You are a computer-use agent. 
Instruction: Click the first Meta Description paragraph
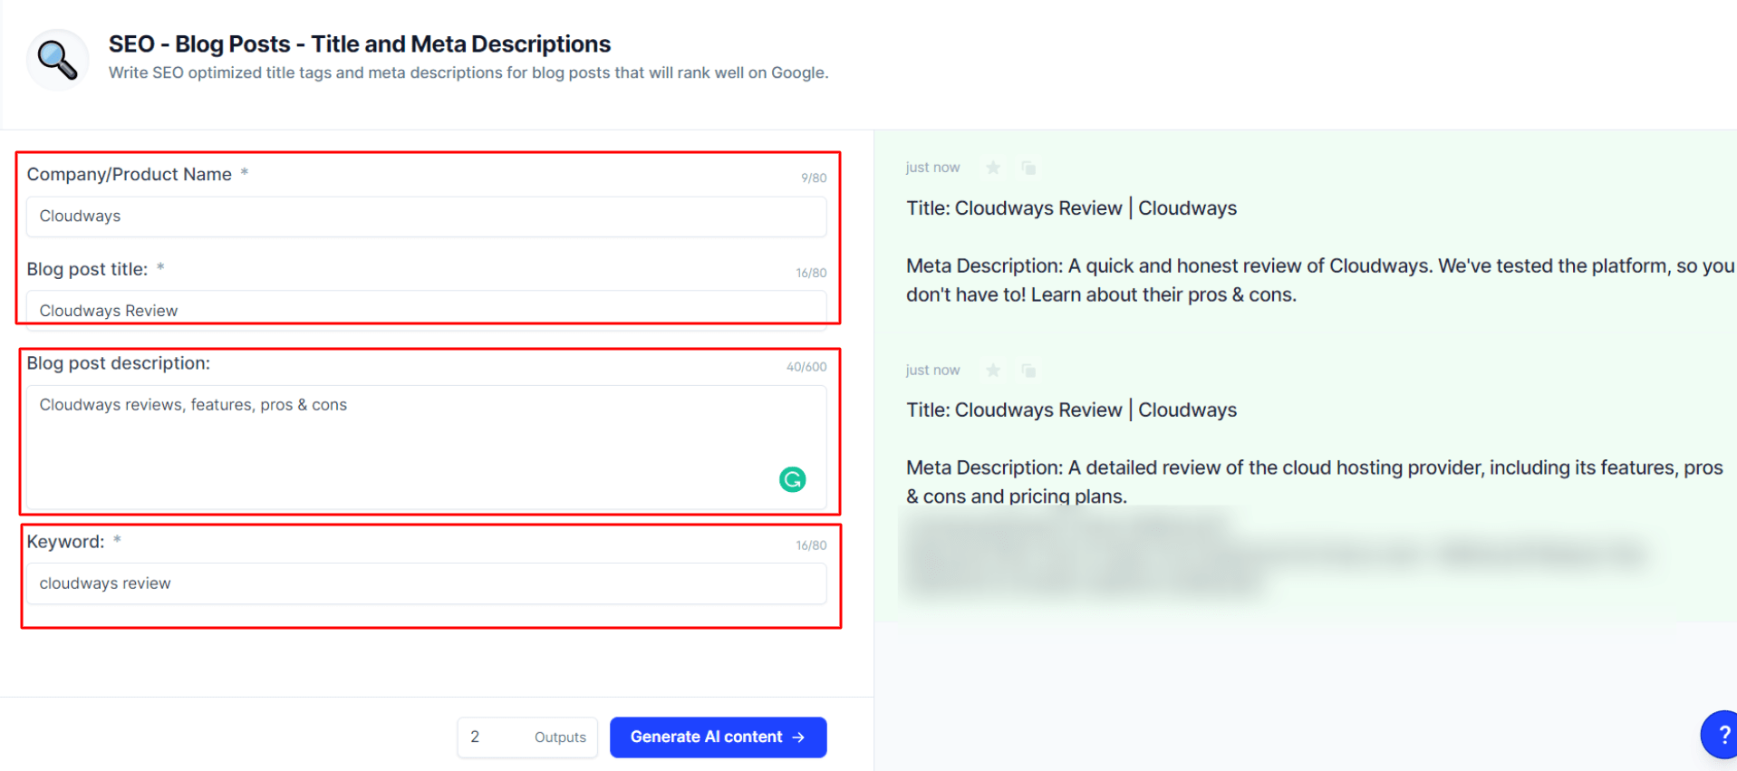click(x=1320, y=280)
